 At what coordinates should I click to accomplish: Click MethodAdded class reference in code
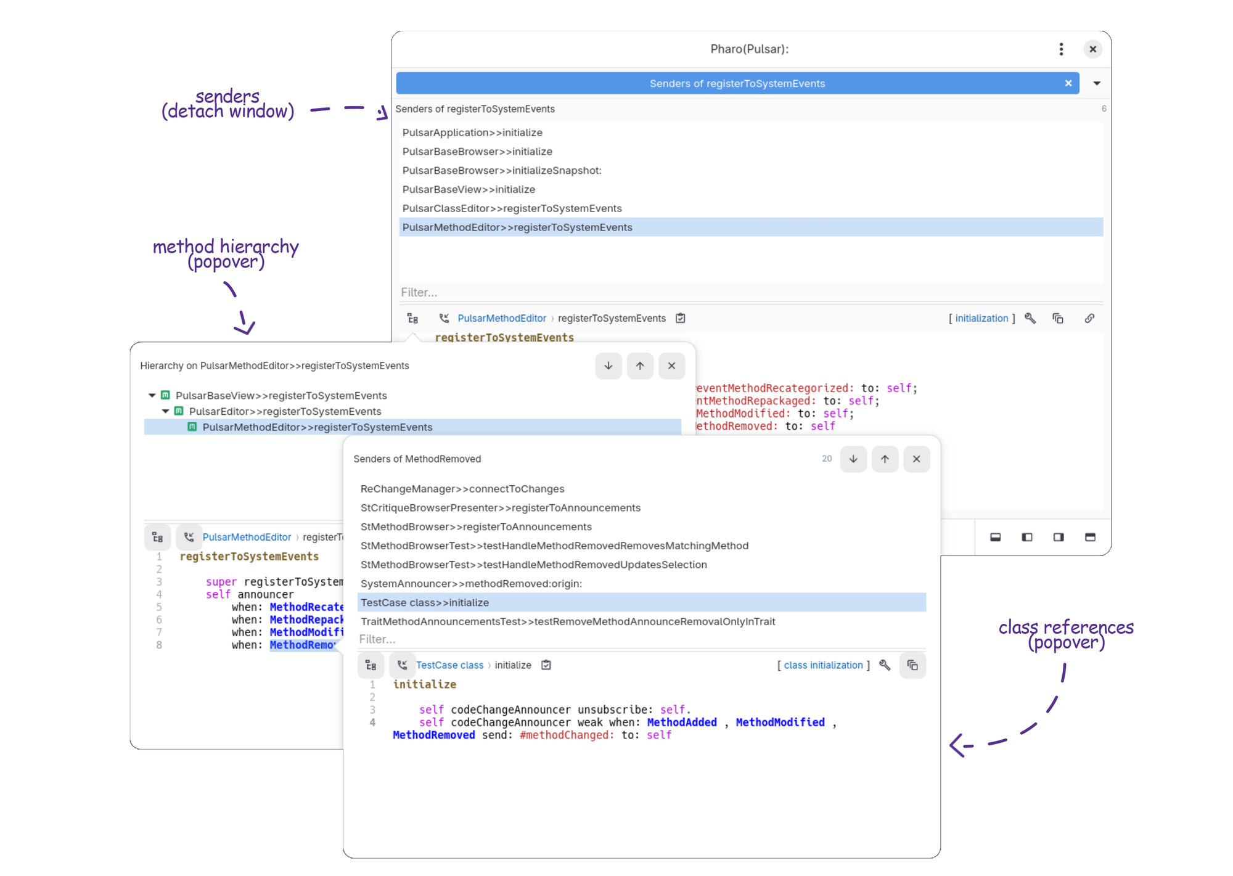(682, 722)
